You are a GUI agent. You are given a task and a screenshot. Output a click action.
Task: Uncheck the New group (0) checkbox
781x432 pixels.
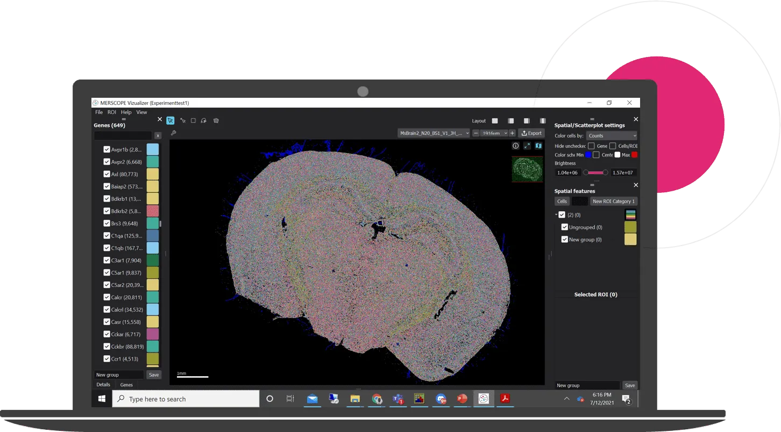click(565, 240)
